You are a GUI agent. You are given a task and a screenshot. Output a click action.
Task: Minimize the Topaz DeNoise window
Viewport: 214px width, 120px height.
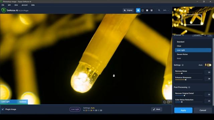pos(197,2)
